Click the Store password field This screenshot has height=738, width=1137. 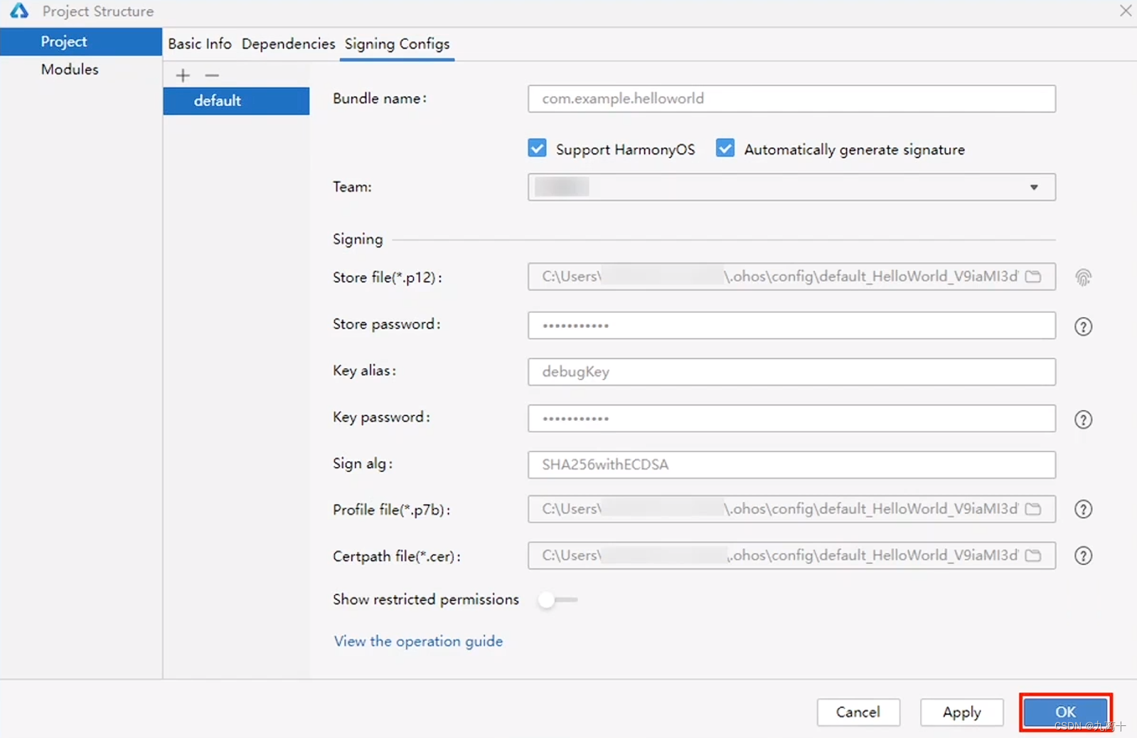791,326
